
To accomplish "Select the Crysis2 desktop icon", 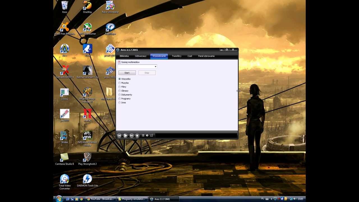I will point(65,94).
